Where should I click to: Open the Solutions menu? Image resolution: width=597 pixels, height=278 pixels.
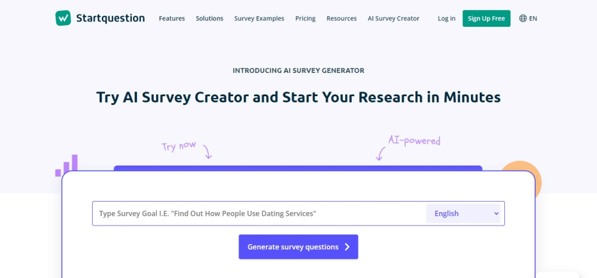pyautogui.click(x=209, y=19)
